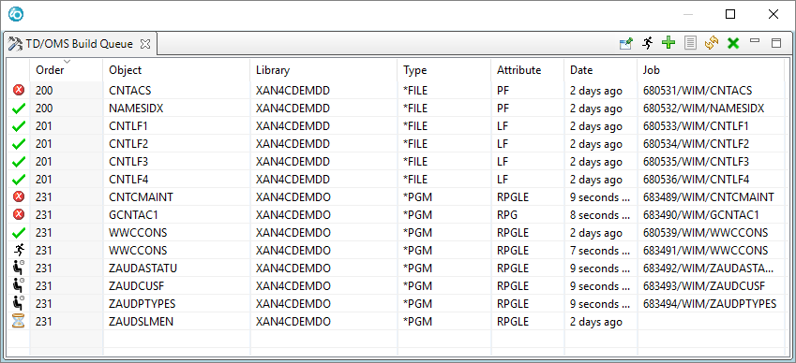
Task: Sort by the Job column header
Action: tap(711, 70)
